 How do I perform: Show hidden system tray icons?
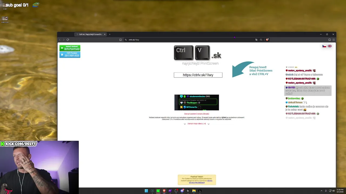[x=321, y=191]
